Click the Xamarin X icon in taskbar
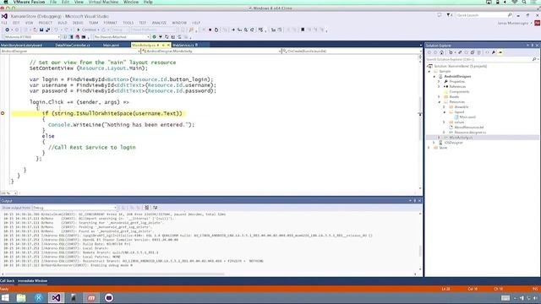This screenshot has width=541, height=304. click(39, 298)
